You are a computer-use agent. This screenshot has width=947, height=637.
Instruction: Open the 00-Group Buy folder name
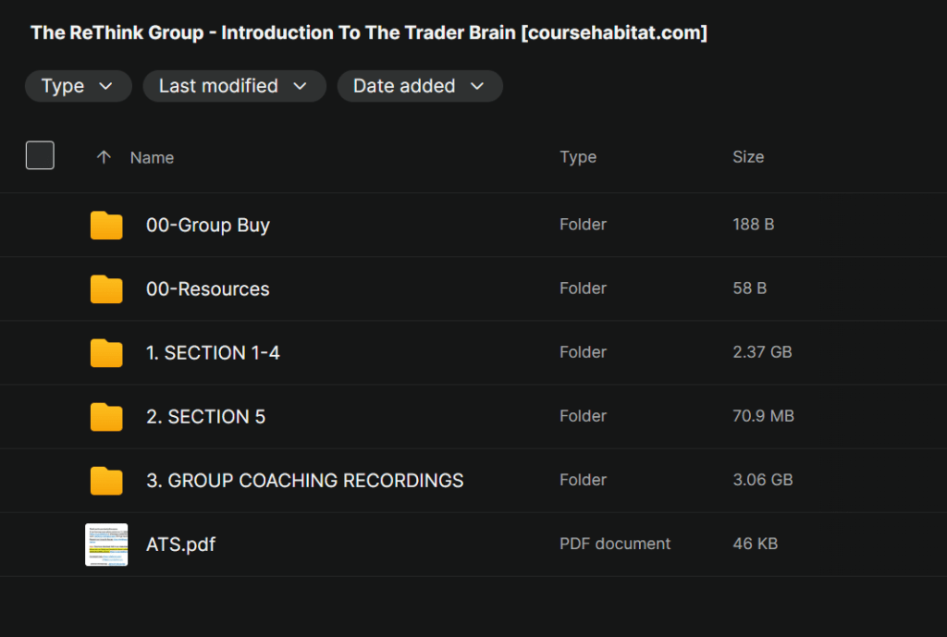pyautogui.click(x=208, y=226)
